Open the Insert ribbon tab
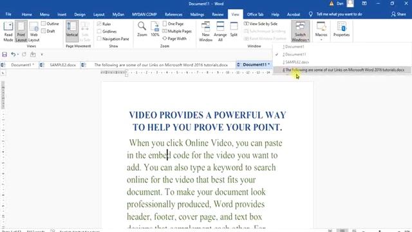Image resolution: width=412 pixels, height=232 pixels. pos(62,14)
